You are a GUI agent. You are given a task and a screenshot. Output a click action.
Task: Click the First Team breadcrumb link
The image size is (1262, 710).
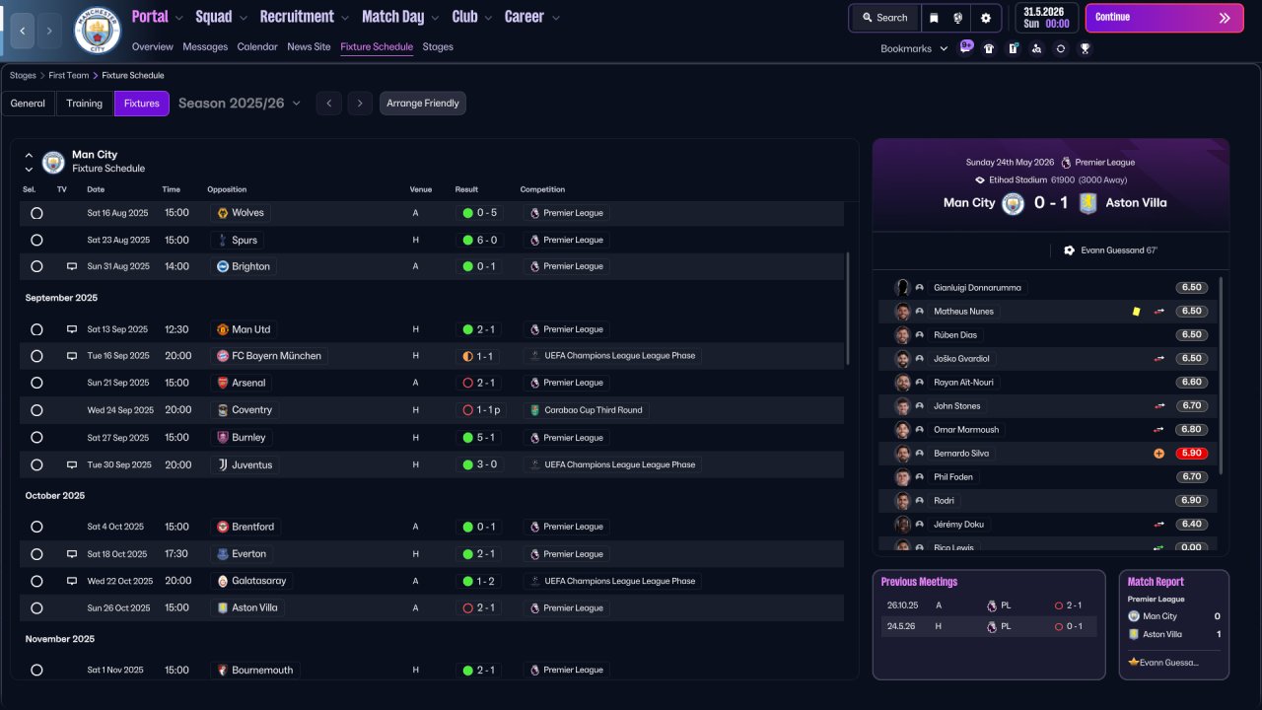69,75
